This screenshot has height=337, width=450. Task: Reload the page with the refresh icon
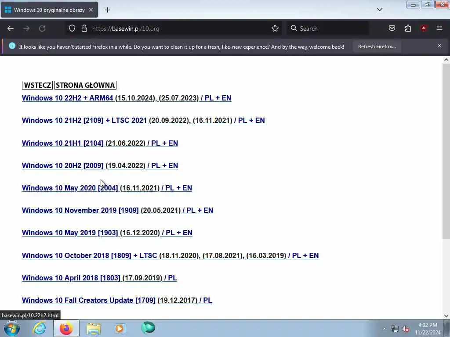pos(42,29)
